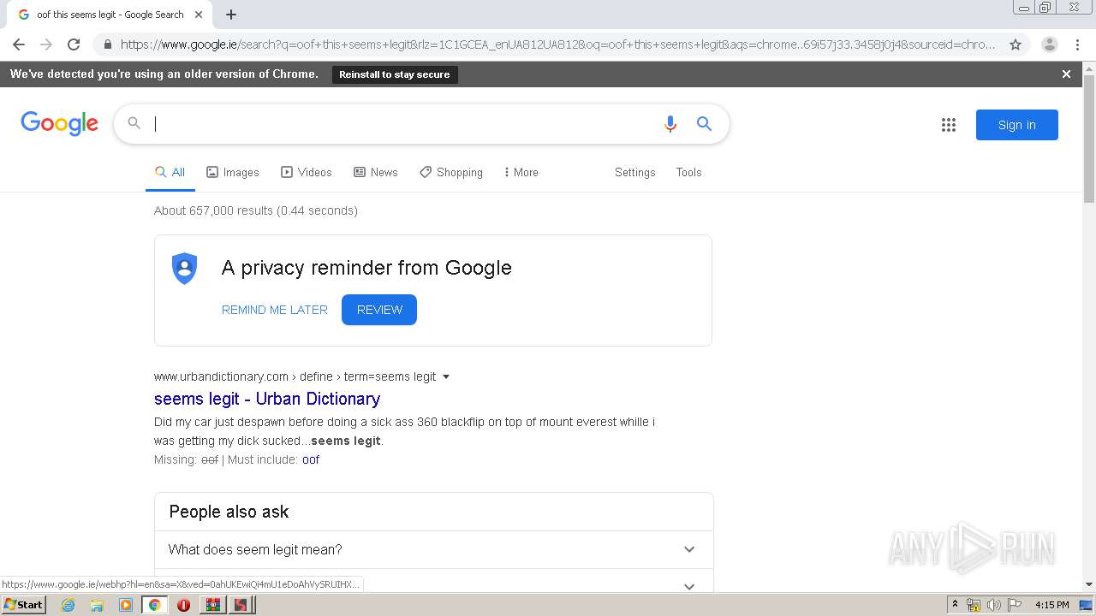This screenshot has height=616, width=1096.
Task: Open the urbandictionary.com result dropdown arrow
Action: (x=446, y=376)
